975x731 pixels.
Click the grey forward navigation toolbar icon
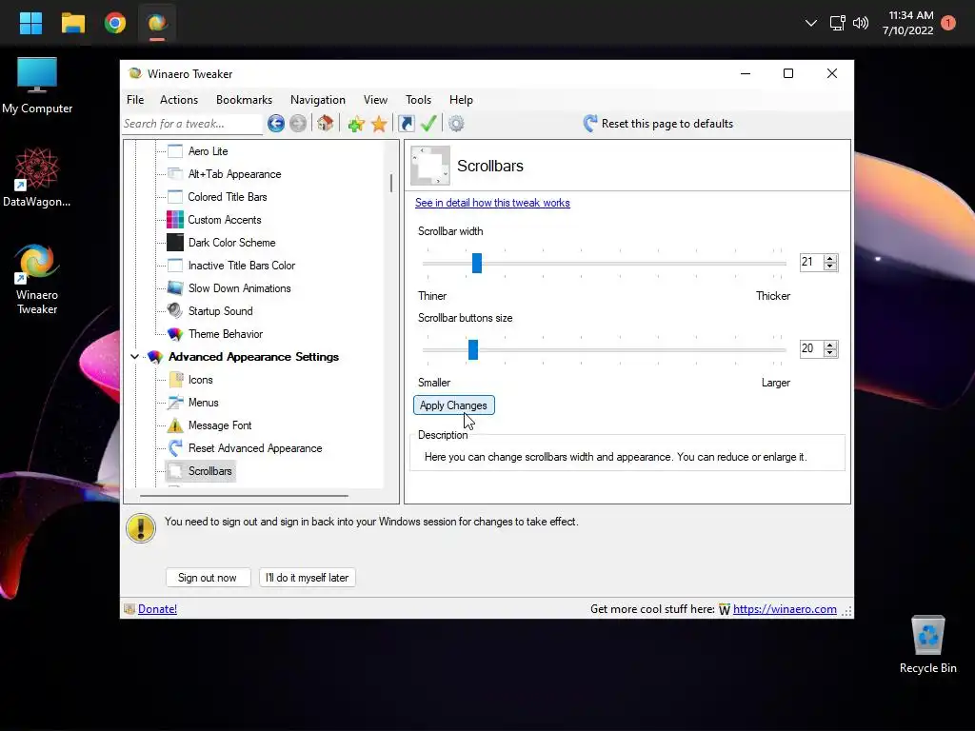pyautogui.click(x=298, y=124)
